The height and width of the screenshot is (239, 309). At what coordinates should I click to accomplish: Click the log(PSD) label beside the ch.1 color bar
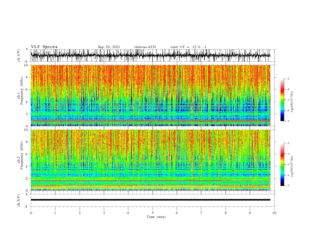pyautogui.click(x=293, y=102)
